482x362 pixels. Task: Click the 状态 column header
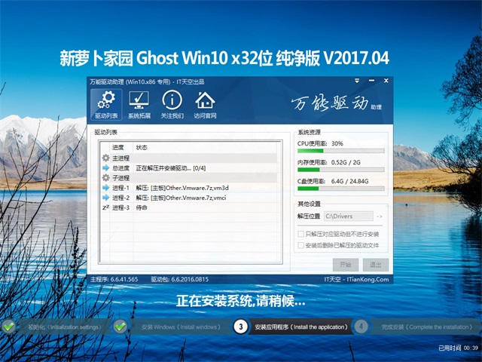click(142, 148)
